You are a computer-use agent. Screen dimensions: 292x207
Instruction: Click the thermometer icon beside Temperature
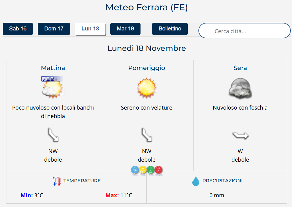click(57, 181)
